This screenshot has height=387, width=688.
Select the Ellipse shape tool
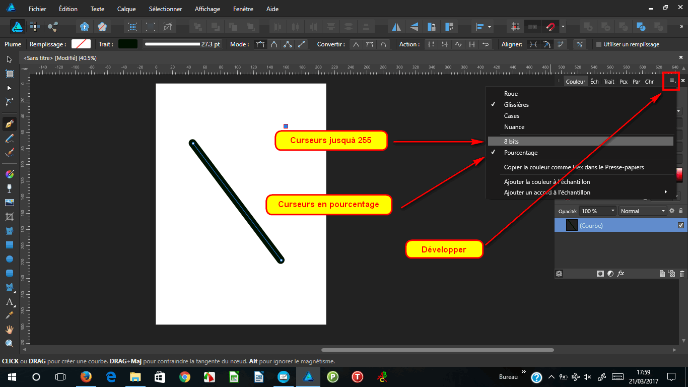pos(9,259)
